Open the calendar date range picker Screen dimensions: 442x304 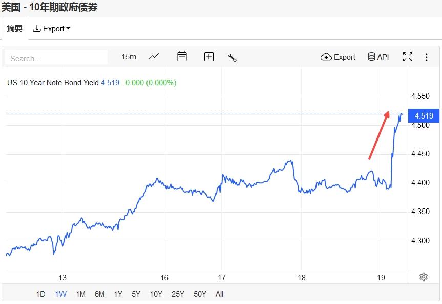click(182, 57)
